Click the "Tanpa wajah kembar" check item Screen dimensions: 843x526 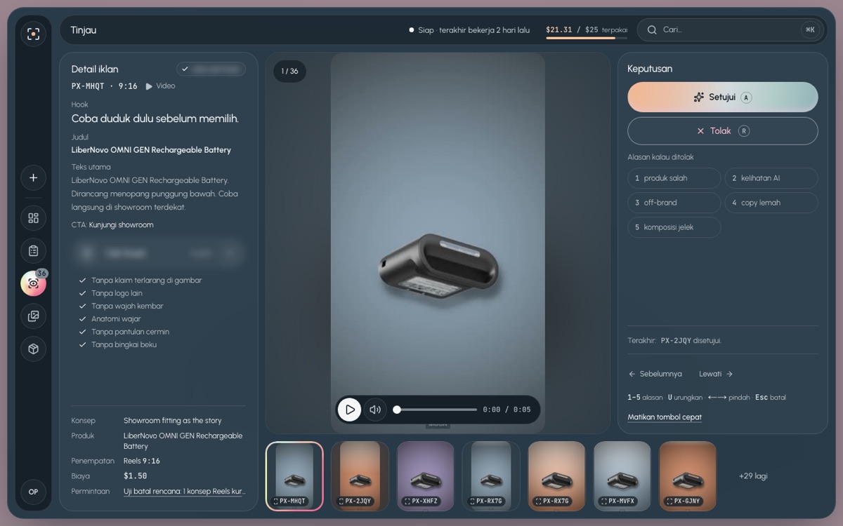[121, 306]
